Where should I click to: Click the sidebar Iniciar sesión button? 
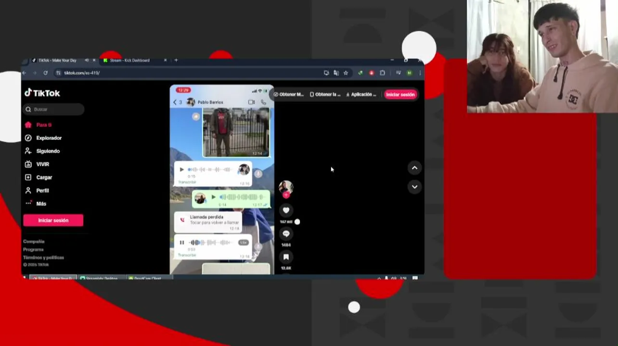click(53, 220)
